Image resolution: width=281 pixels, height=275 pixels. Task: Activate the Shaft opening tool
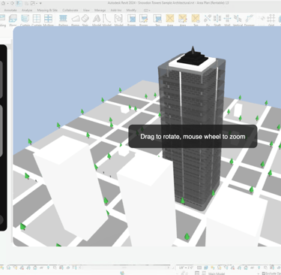(217, 20)
